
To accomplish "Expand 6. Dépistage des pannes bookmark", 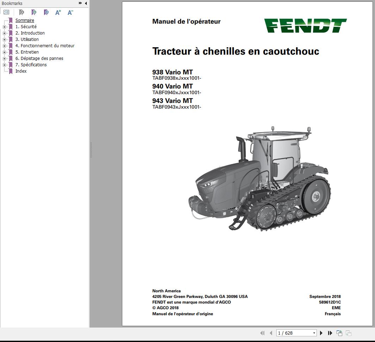I will pyautogui.click(x=4, y=59).
